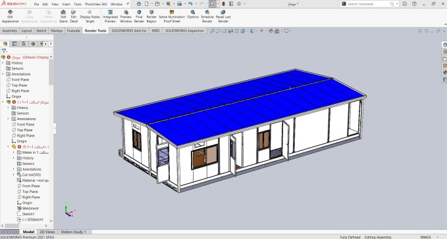Open the DimXpertManager tab
The image size is (447, 239).
pyautogui.click(x=33, y=44)
